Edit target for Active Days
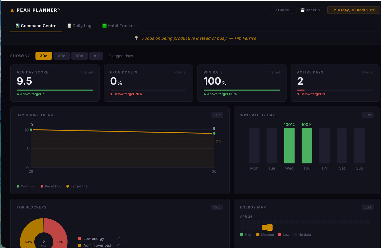Image resolution: width=381 pixels, height=248 pixels. 367,72
